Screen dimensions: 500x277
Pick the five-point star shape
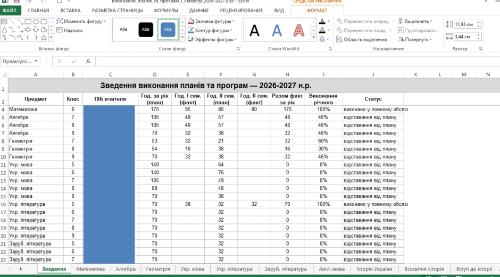[x=44, y=38]
